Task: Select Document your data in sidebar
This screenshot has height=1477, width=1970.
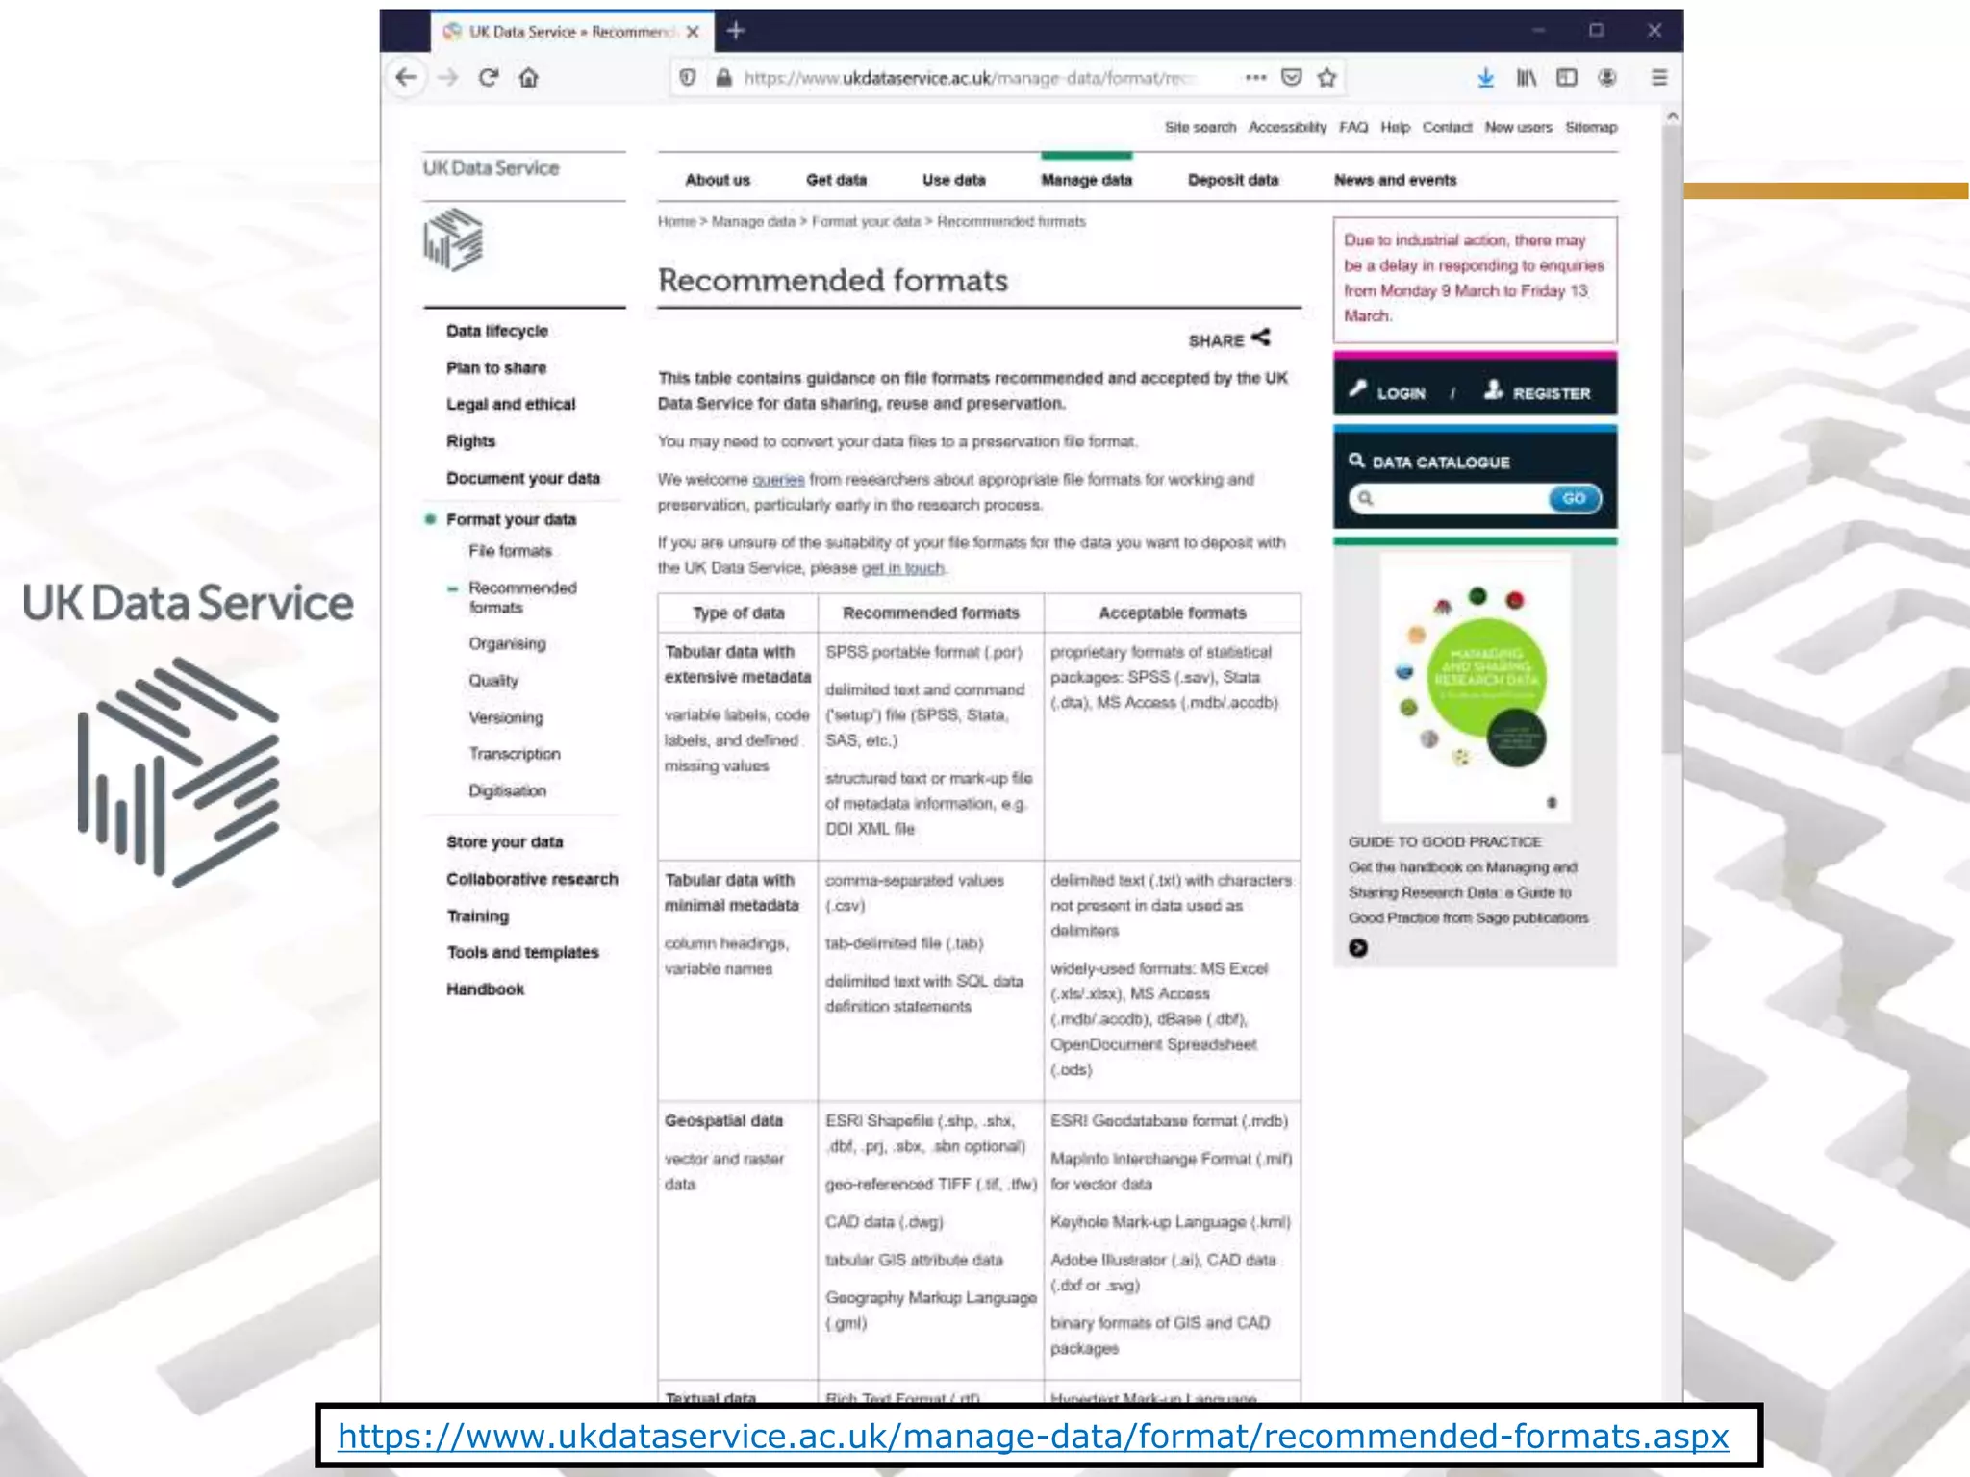Action: 522,478
